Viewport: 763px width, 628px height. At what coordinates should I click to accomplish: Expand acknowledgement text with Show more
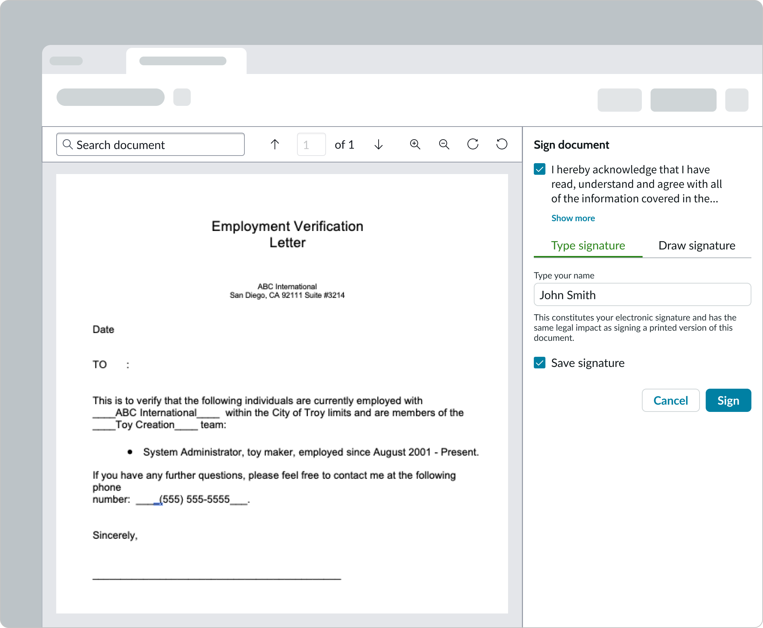573,218
